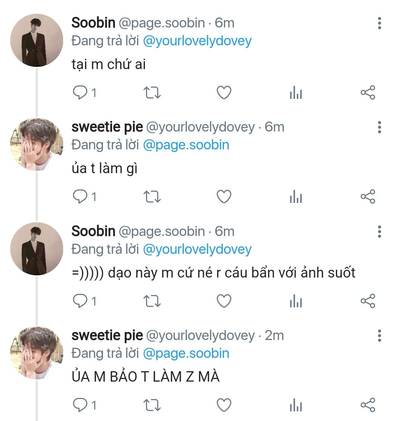View analytics for "tại m chứ ai" tweet
Viewport: 401px width, 421px height.
[296, 93]
